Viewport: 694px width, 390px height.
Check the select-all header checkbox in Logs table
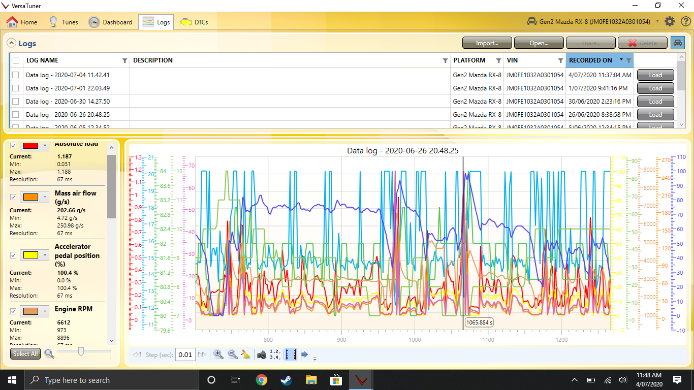click(x=16, y=60)
